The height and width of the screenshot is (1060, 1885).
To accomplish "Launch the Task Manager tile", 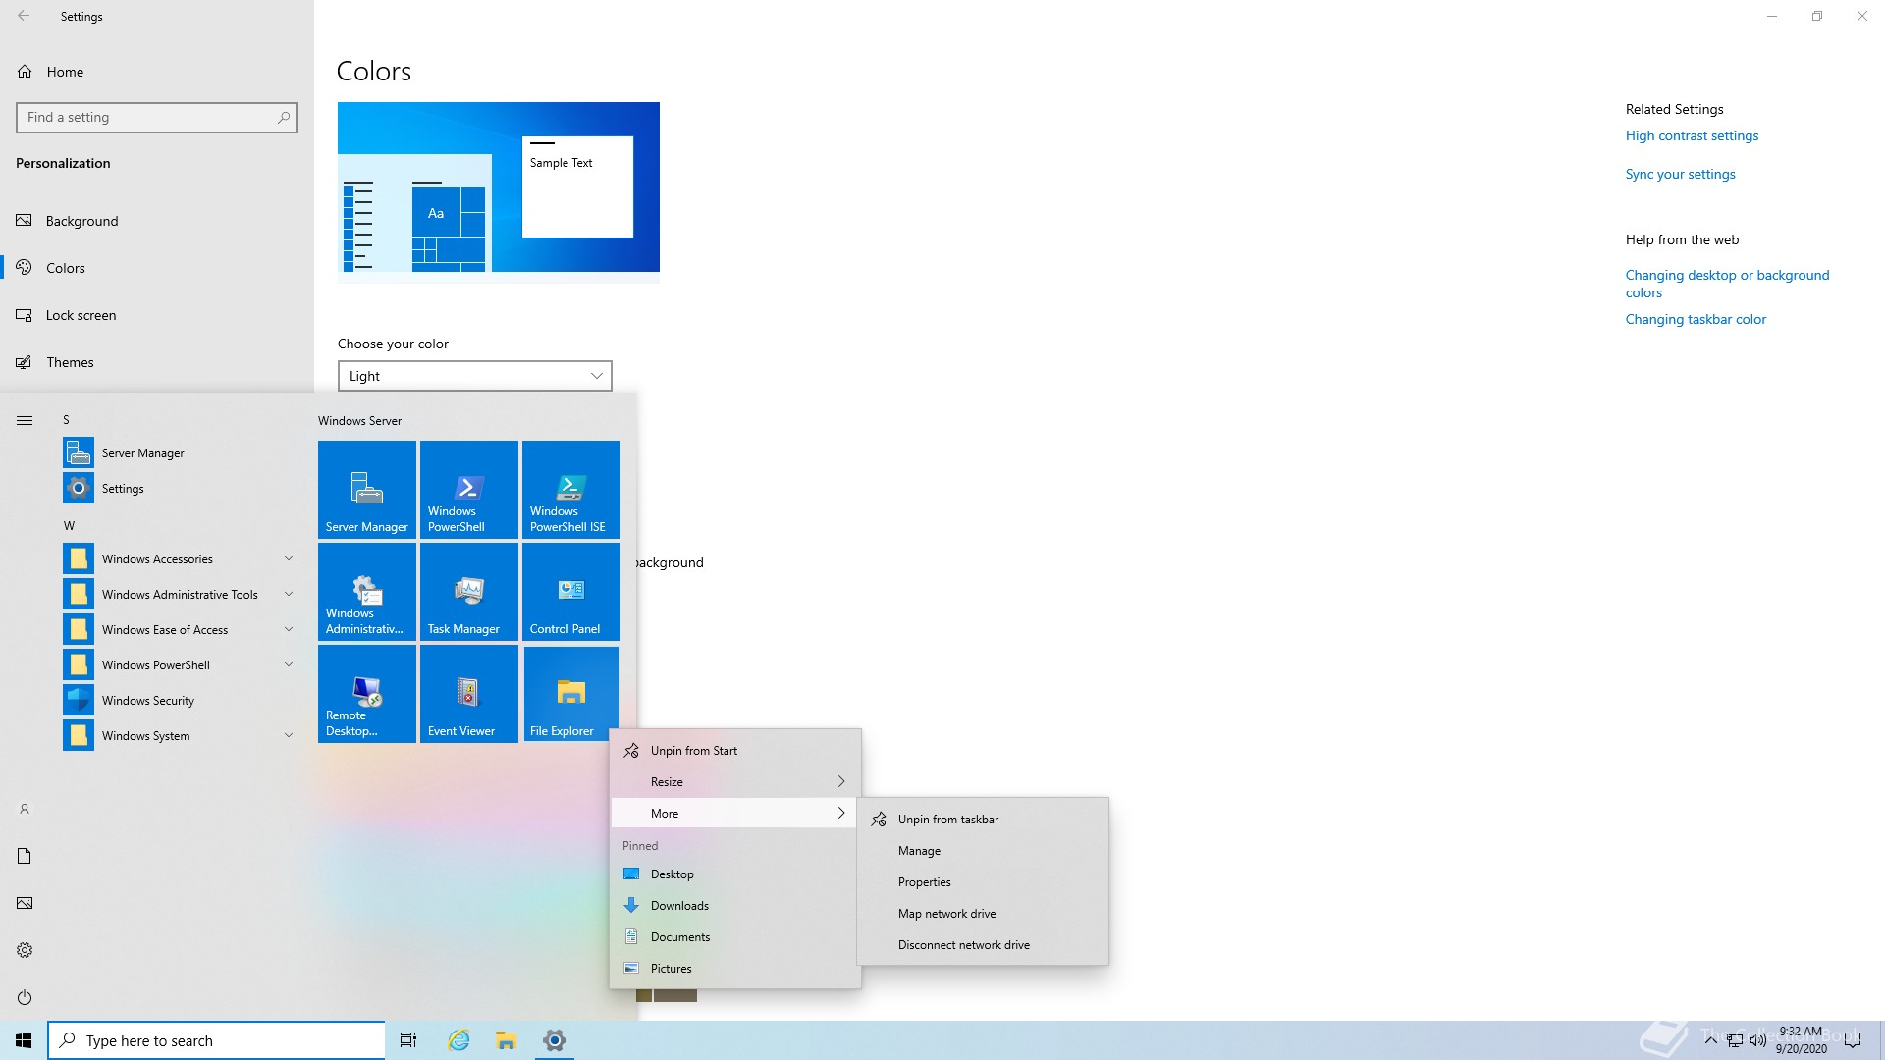I will click(x=469, y=591).
